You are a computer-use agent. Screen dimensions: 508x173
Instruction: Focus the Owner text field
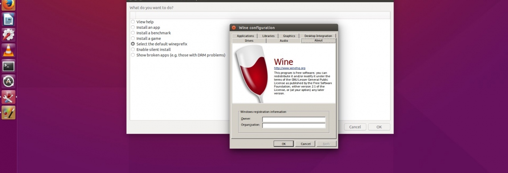click(x=294, y=119)
